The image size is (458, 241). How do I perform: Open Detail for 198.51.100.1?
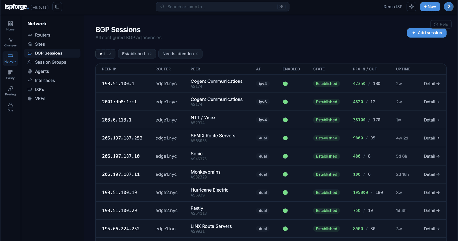(x=432, y=84)
